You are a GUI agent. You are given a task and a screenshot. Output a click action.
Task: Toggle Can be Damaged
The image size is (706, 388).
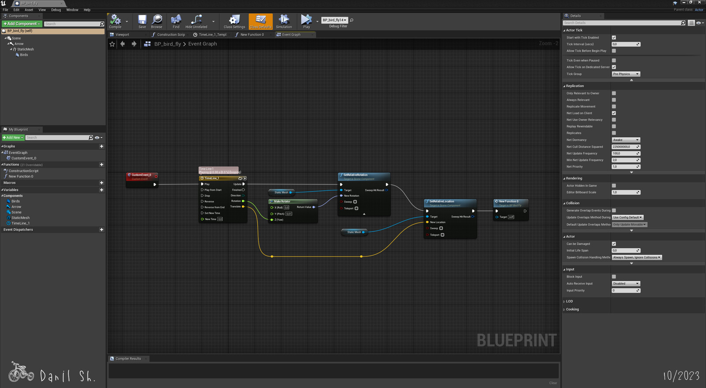(x=614, y=244)
